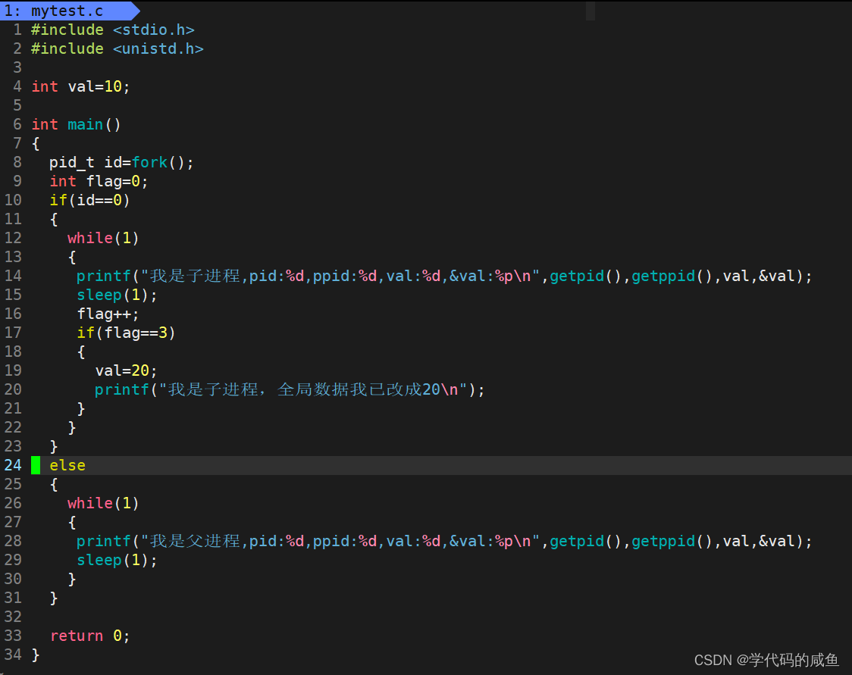Click the pid_t id=fork(); statement
The image size is (852, 675).
click(121, 162)
